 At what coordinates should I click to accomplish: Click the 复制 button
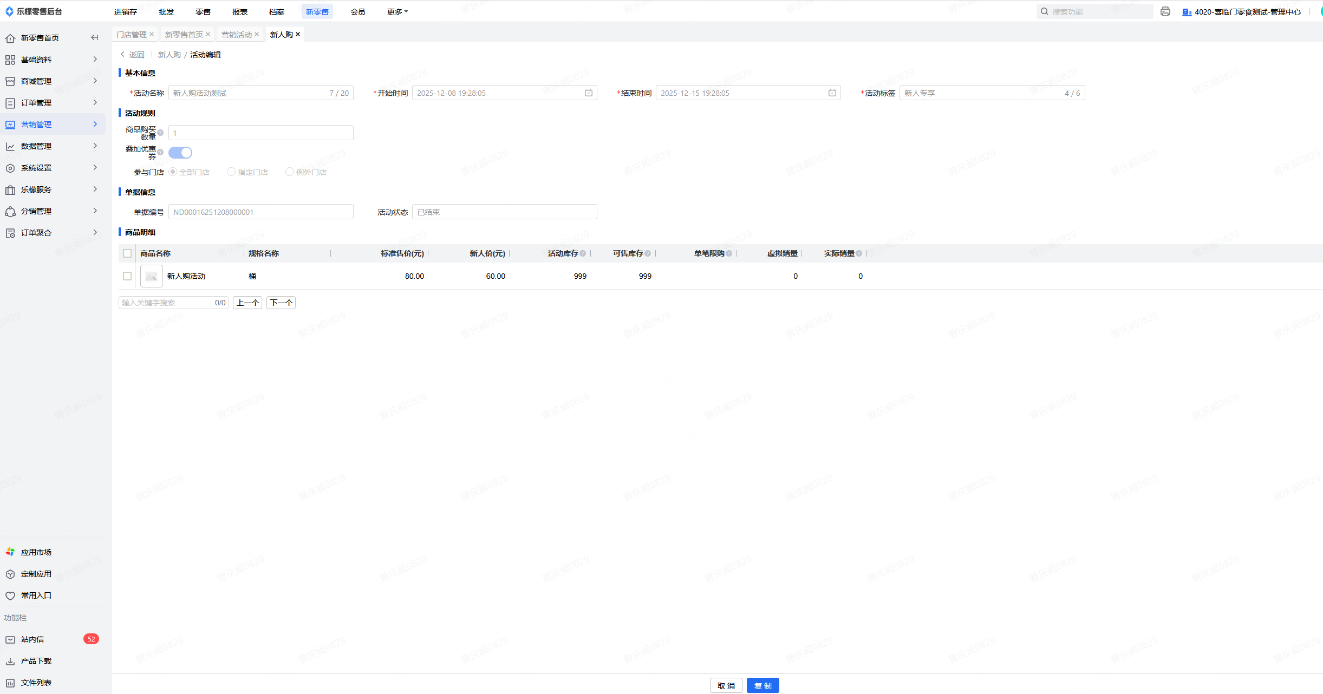[762, 685]
